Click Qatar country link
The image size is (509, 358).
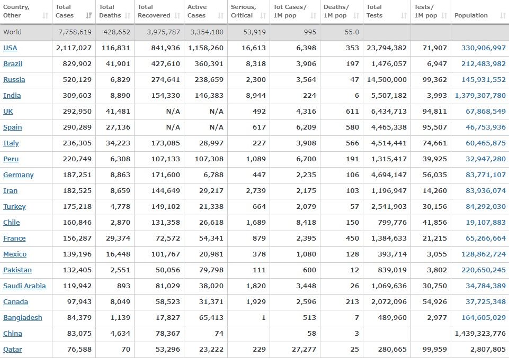[x=13, y=350]
